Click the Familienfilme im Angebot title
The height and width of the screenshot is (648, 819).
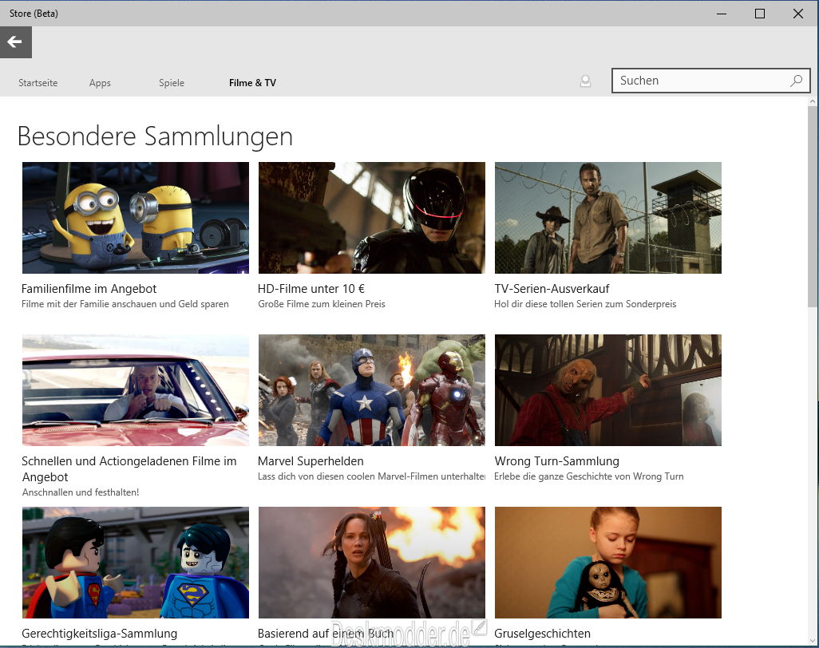pyautogui.click(x=89, y=289)
